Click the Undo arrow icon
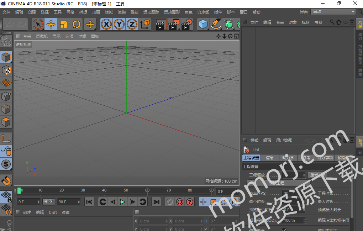This screenshot has width=363, height=231. (9, 24)
